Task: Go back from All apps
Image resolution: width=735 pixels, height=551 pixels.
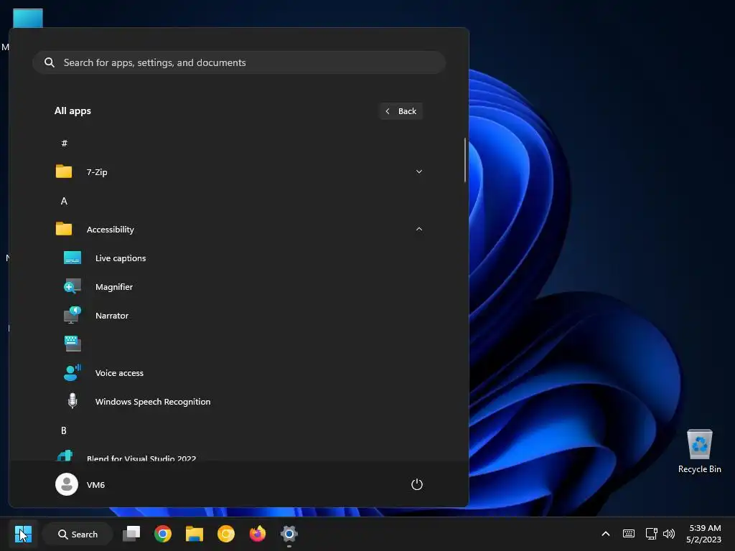Action: coord(401,111)
